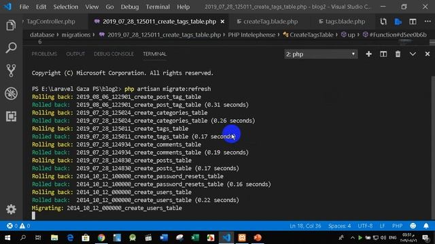Open the Explorer view in activity bar
Image resolution: width=435 pixels, height=244 pixels.
(11, 26)
